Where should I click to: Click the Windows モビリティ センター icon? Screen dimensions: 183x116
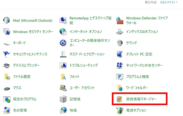[x=6, y=32]
